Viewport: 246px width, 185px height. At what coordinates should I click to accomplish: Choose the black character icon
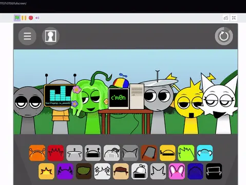point(214,171)
